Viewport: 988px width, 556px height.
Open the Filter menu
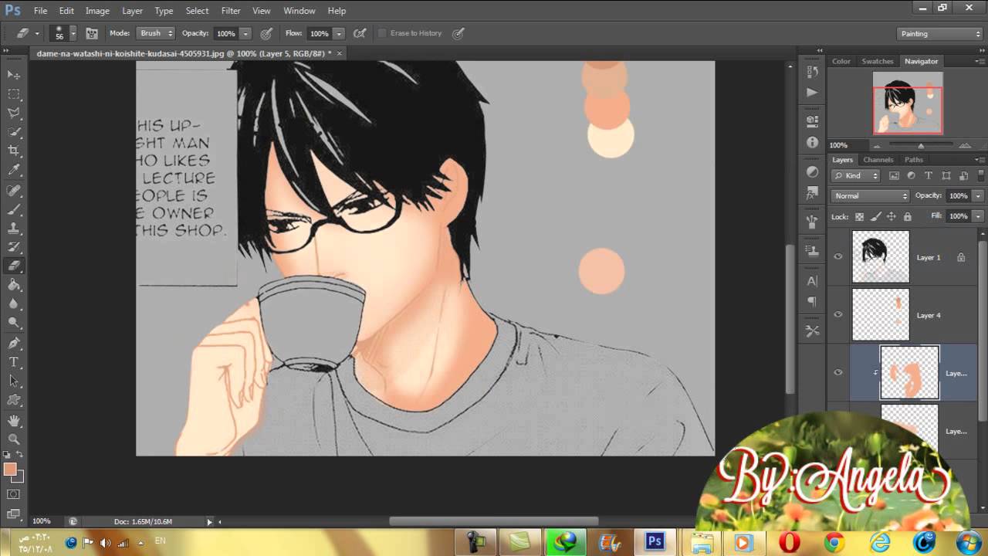point(231,11)
